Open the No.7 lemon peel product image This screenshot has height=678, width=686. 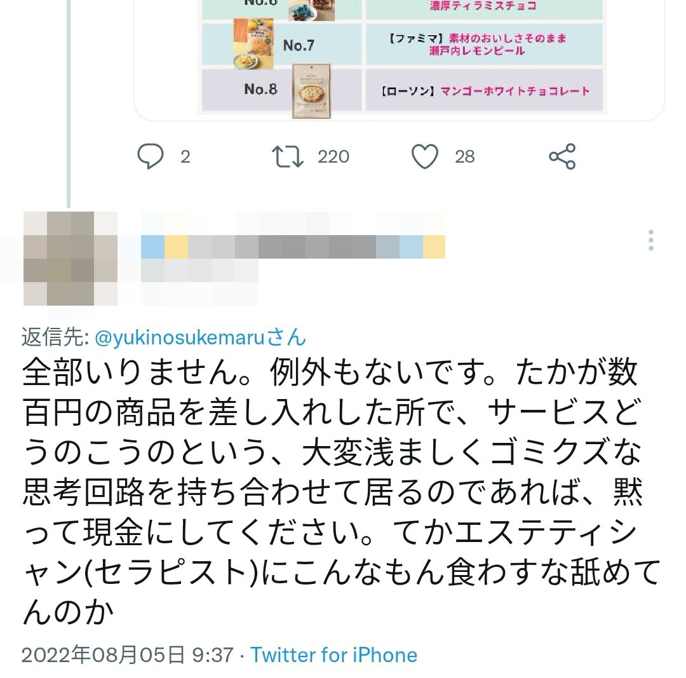[253, 43]
